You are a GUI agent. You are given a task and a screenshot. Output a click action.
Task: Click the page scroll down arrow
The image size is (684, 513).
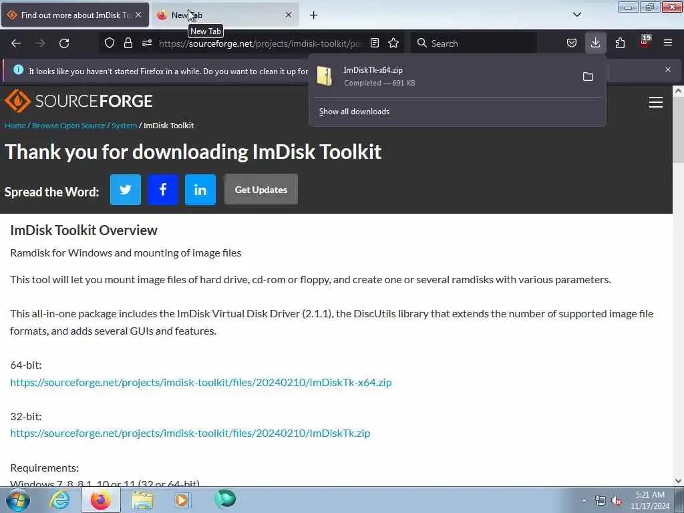pos(678,481)
